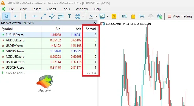Click the 7 / 534 symbol count

91,73
